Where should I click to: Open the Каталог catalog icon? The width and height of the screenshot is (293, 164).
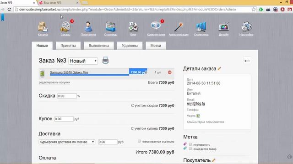coord(43,27)
